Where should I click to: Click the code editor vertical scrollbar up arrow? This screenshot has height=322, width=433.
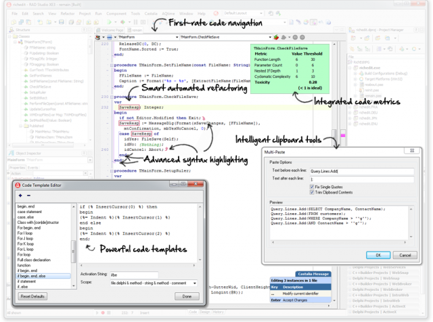click(x=334, y=44)
